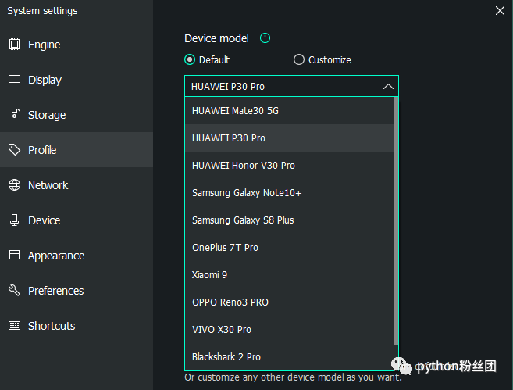Click the Engine chip icon
This screenshot has height=390, width=513.
click(14, 45)
